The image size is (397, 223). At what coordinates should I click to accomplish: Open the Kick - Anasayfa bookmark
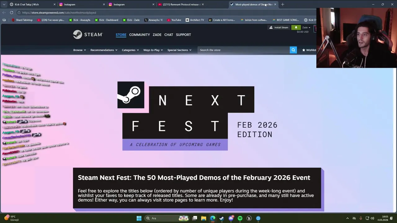79,20
